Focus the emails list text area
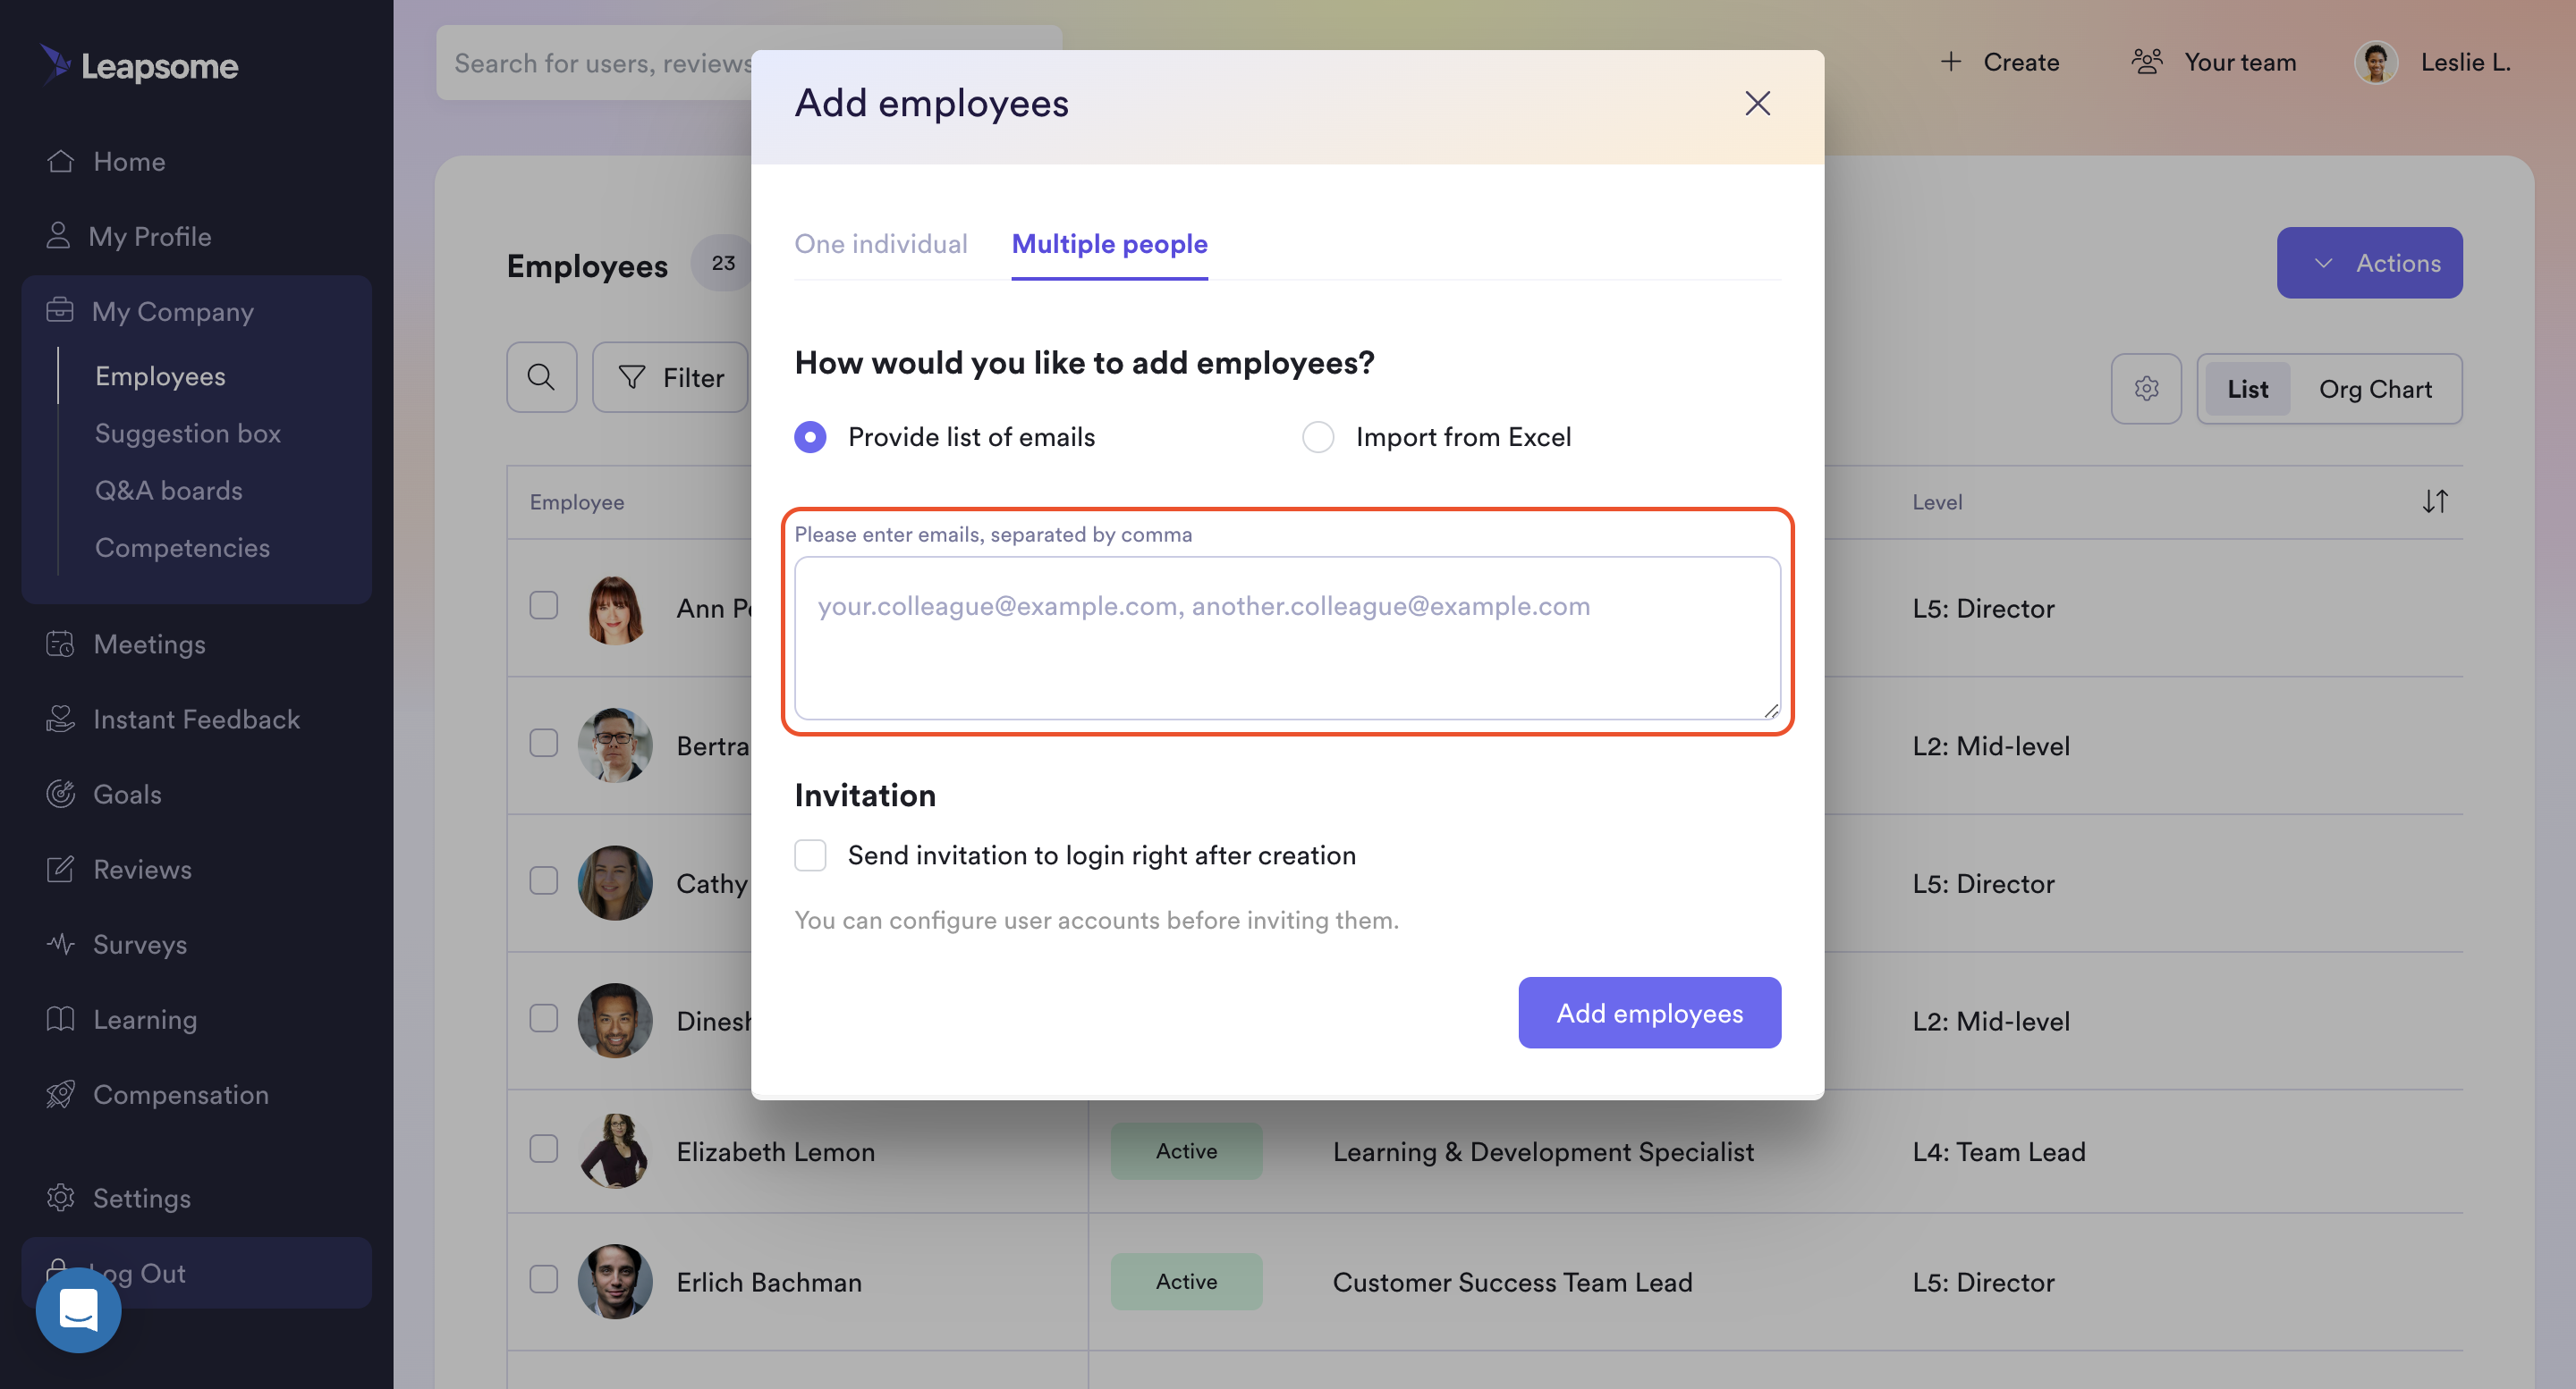 click(x=1287, y=637)
